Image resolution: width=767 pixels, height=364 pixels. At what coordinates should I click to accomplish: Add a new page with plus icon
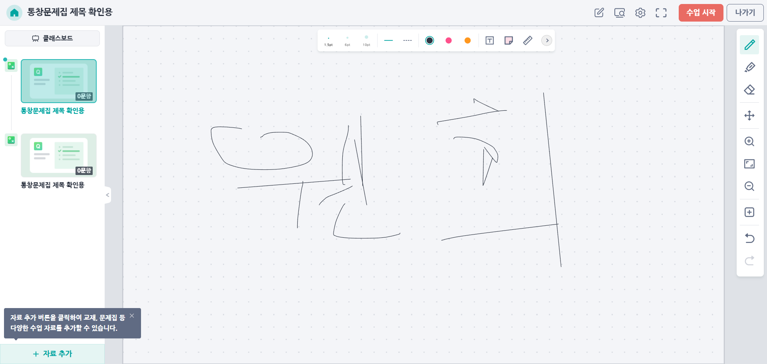(749, 212)
